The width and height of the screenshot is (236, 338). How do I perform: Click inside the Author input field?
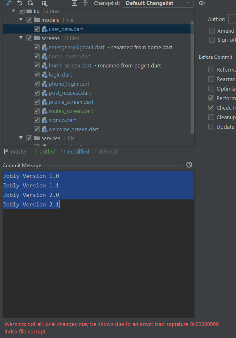232,19
